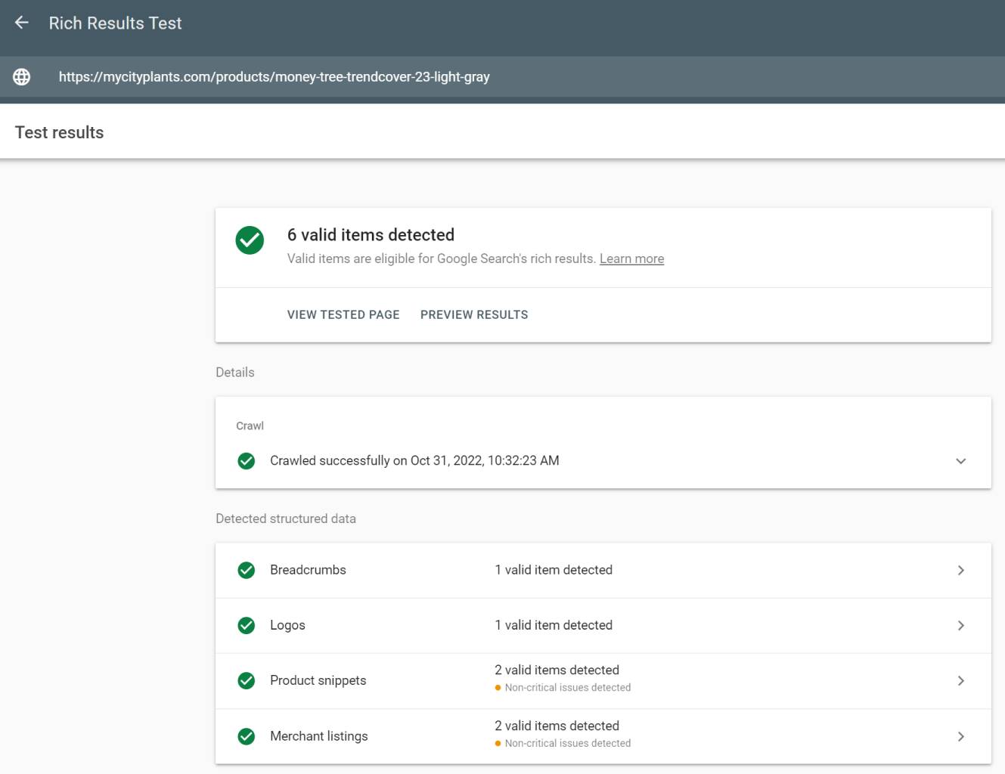Select the Product snippets row label

pos(318,680)
